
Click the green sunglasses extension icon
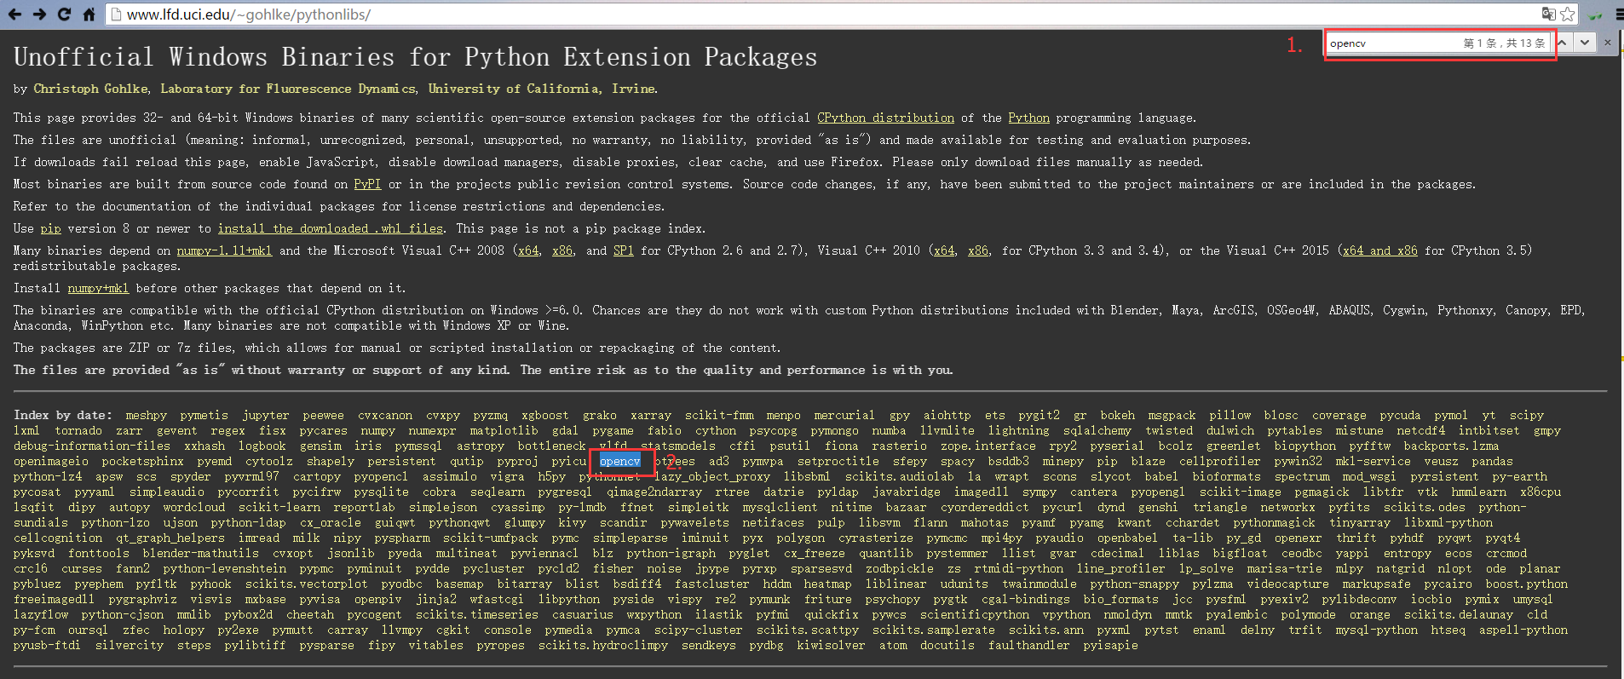(1597, 14)
